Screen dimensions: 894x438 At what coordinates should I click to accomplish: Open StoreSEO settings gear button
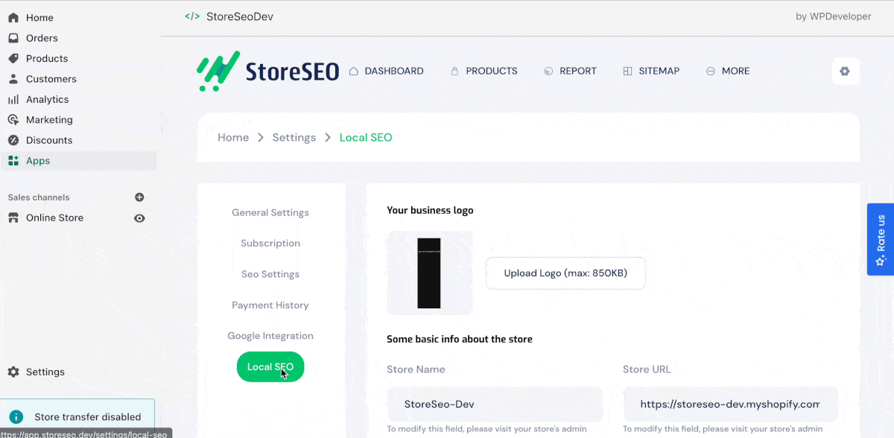click(x=845, y=72)
